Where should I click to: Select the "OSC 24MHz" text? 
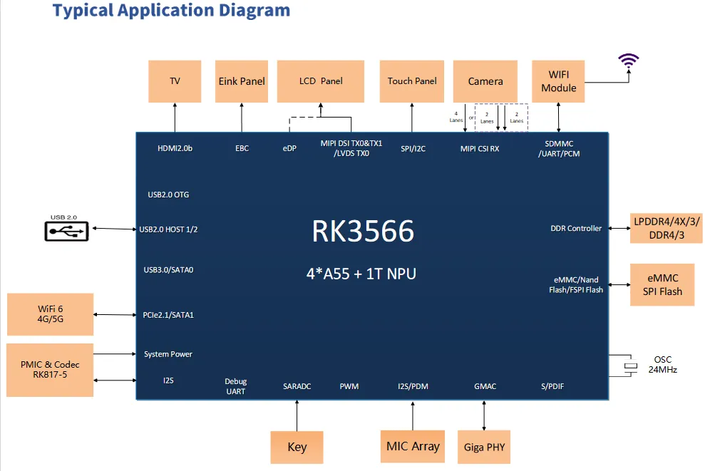663,365
